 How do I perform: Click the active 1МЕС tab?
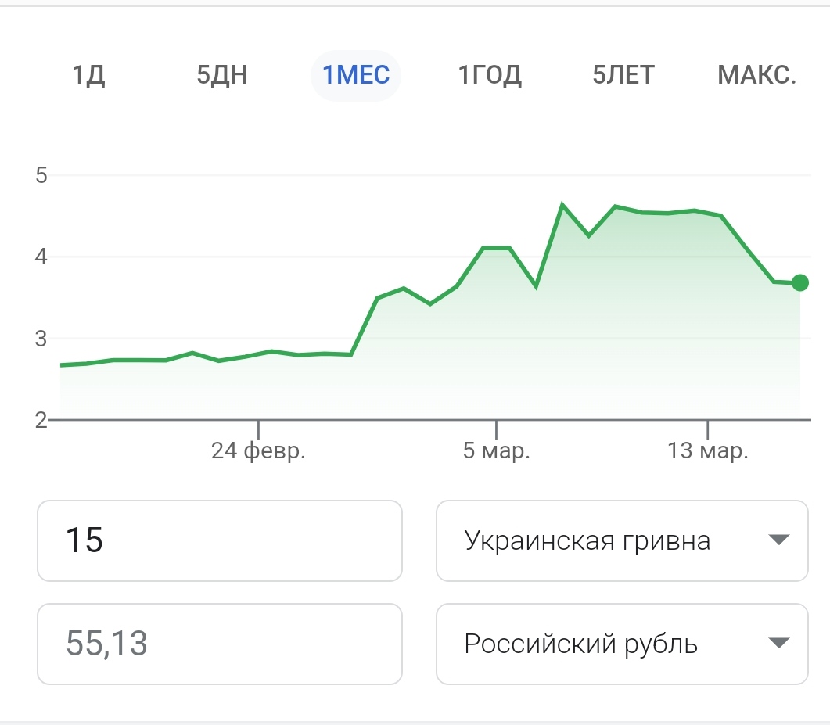[x=356, y=76]
